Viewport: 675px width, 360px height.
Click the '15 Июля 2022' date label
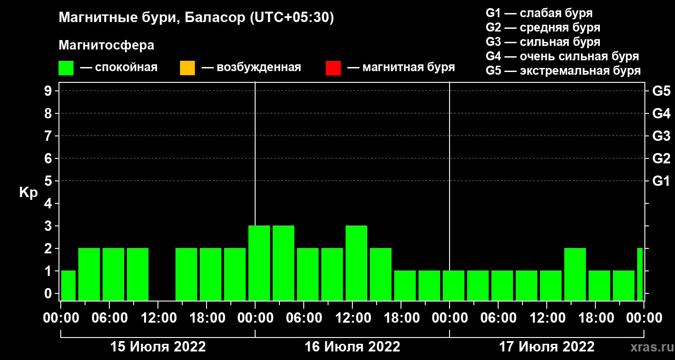pyautogui.click(x=158, y=347)
